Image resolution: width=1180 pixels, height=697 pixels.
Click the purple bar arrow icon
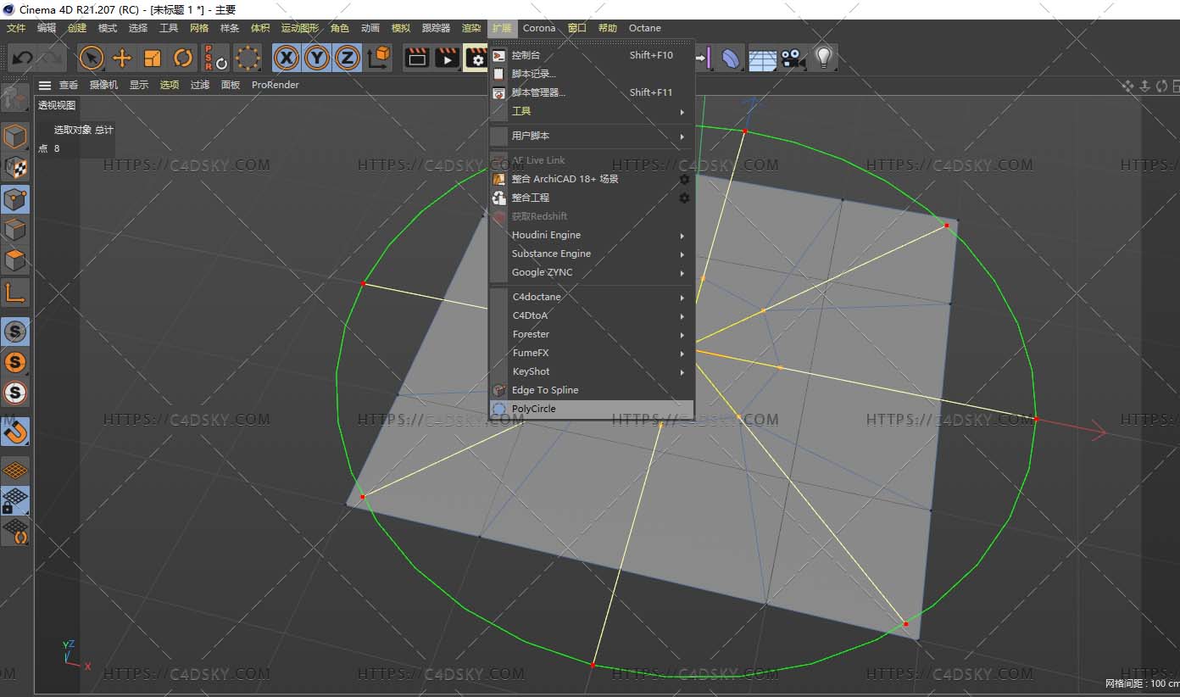pyautogui.click(x=703, y=58)
